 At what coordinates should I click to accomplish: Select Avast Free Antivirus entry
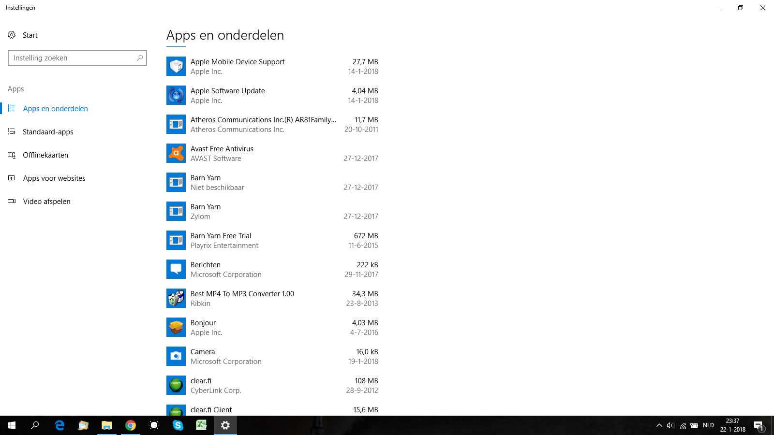pyautogui.click(x=273, y=153)
